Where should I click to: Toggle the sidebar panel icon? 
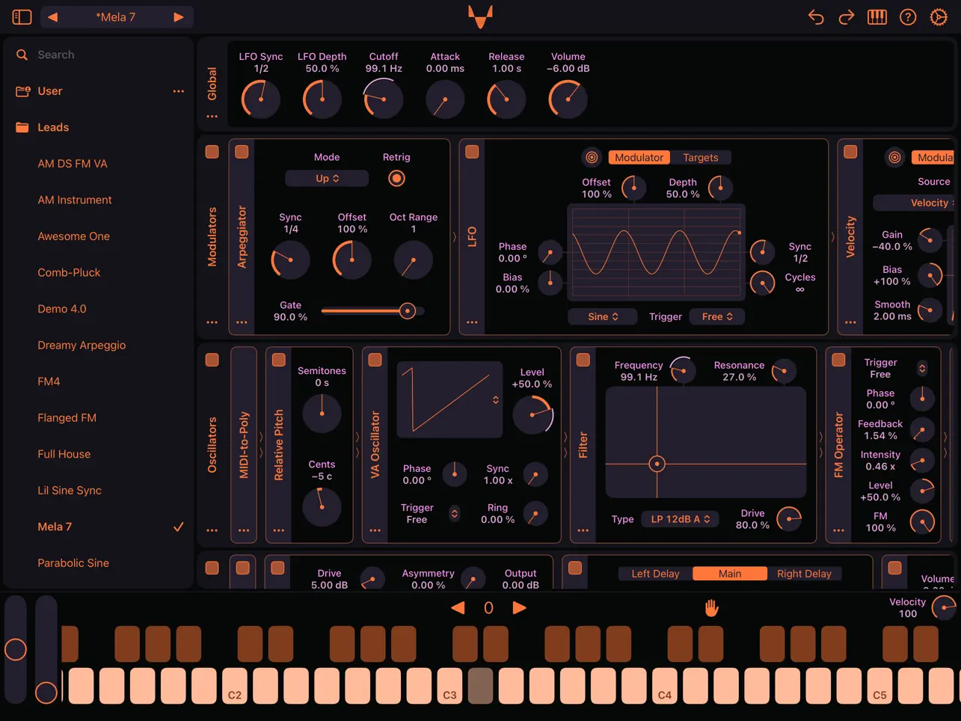tap(22, 16)
